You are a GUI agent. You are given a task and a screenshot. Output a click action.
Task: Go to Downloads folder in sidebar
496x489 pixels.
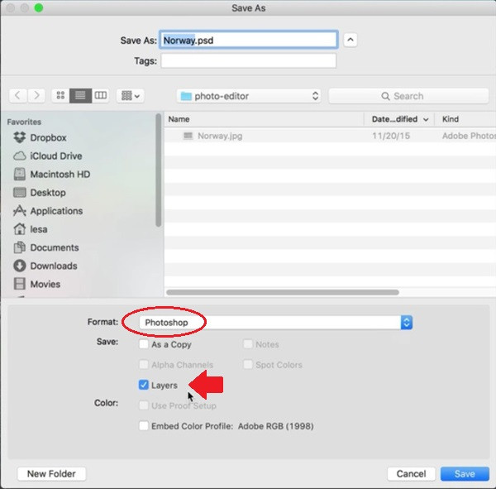[54, 266]
